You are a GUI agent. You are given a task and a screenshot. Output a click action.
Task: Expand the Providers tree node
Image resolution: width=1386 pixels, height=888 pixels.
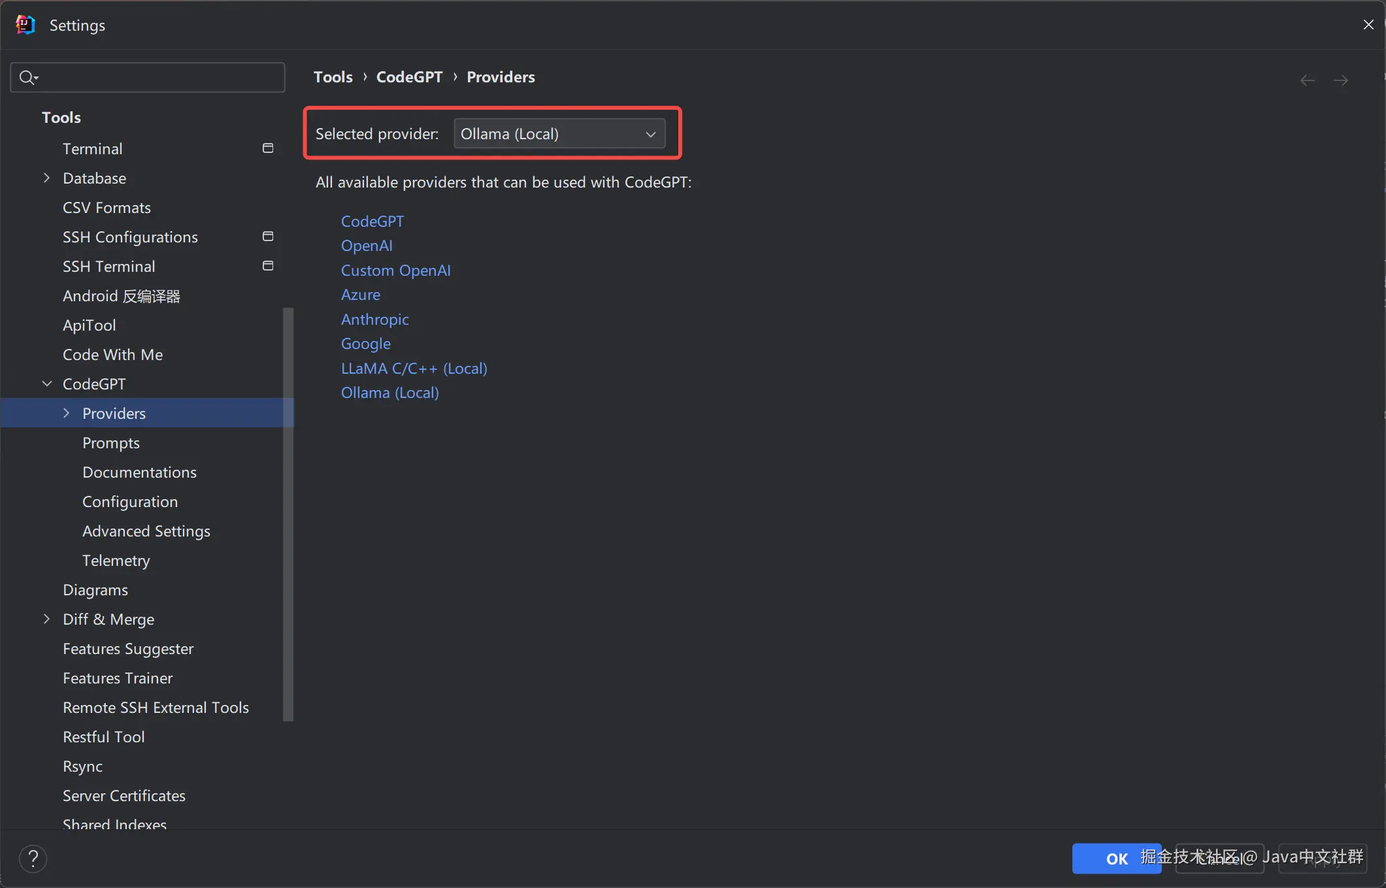(x=67, y=413)
